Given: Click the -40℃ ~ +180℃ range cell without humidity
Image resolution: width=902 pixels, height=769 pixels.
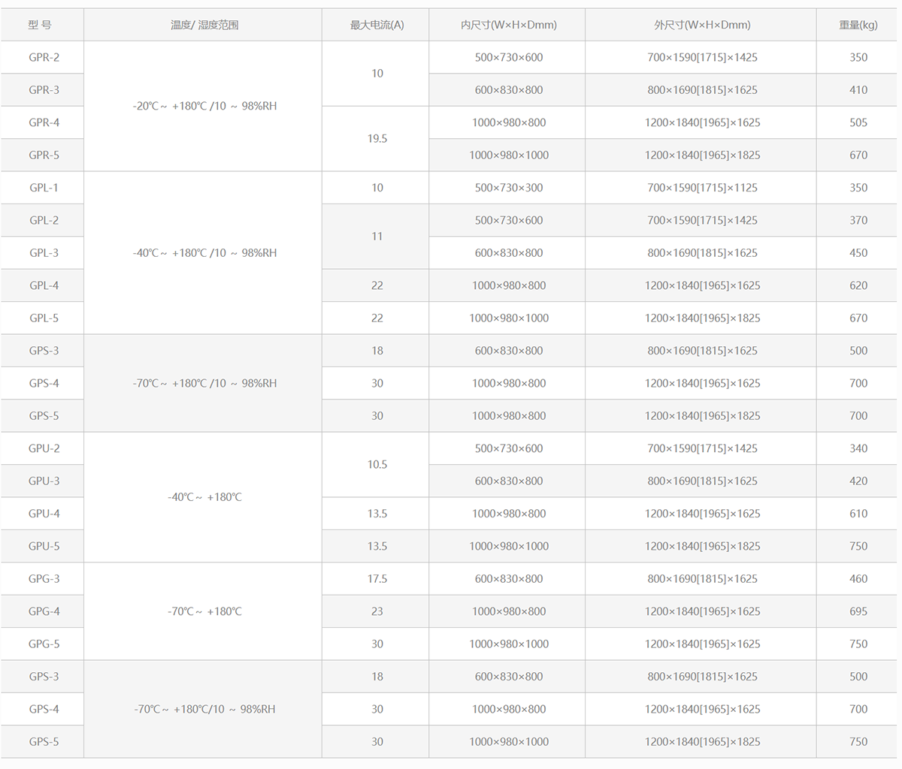Looking at the screenshot, I should click(x=204, y=497).
